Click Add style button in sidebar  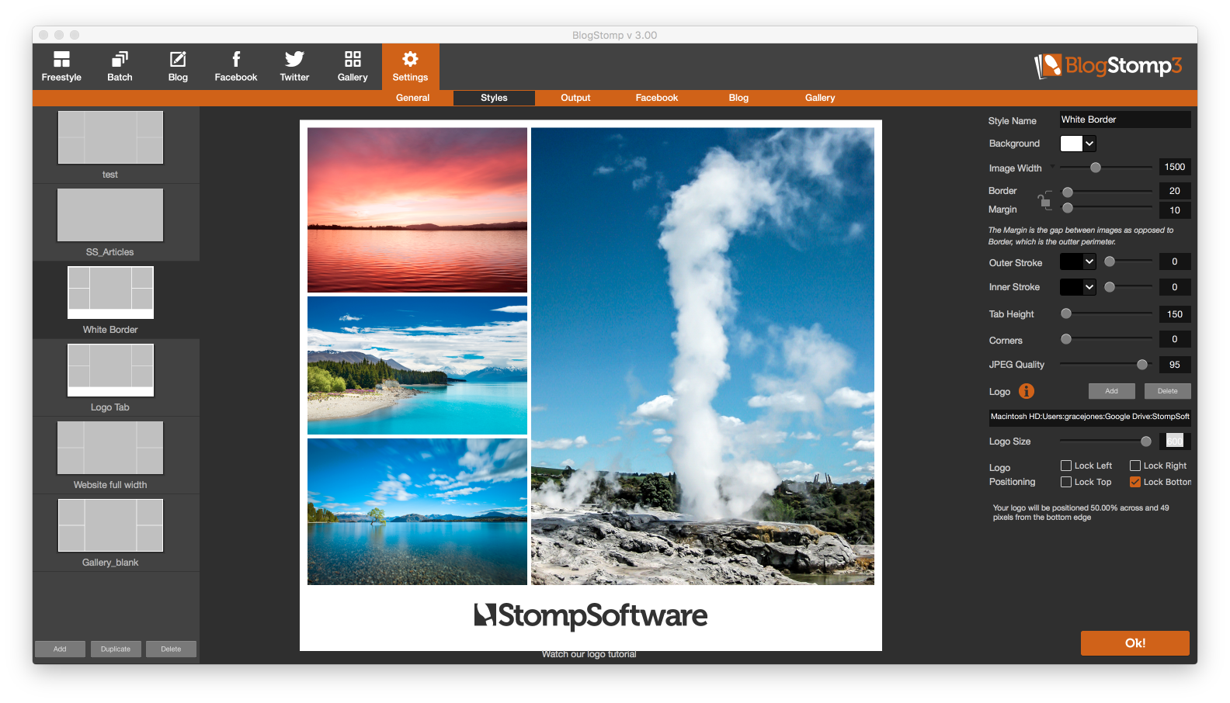click(60, 649)
